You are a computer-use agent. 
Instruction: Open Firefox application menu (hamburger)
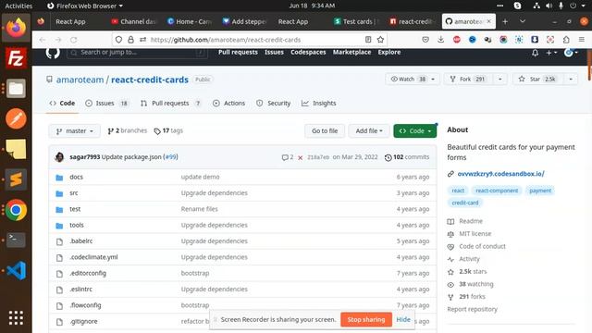click(x=582, y=39)
